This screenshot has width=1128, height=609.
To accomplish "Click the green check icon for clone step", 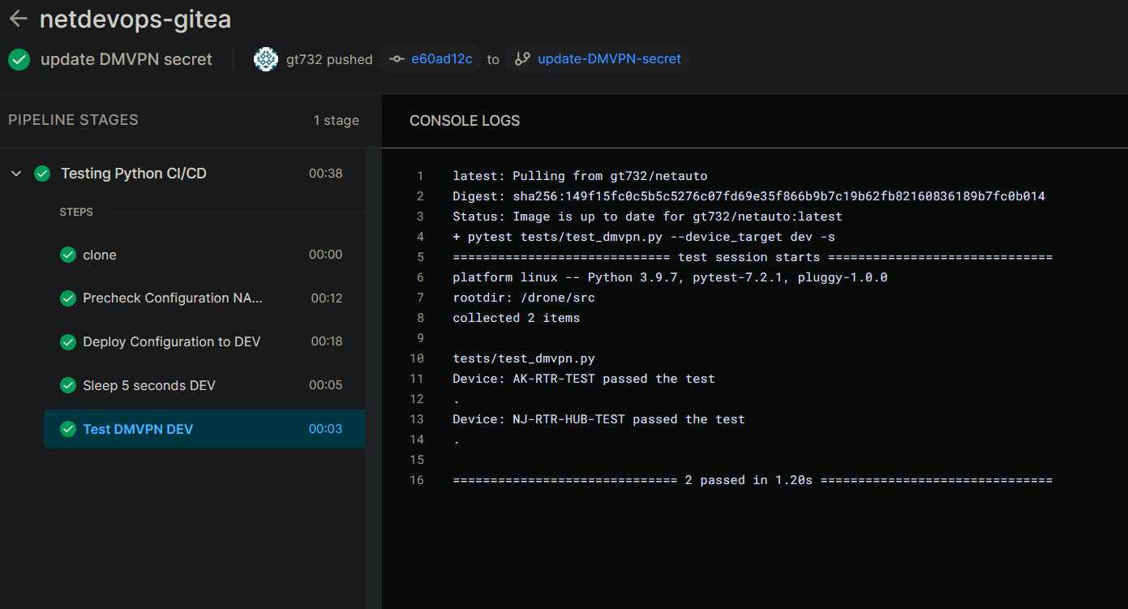I will (68, 255).
